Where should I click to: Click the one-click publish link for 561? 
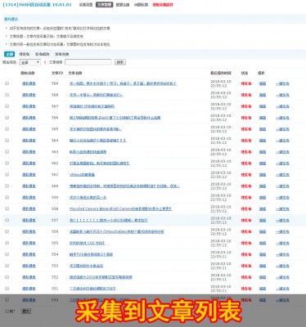point(282,175)
